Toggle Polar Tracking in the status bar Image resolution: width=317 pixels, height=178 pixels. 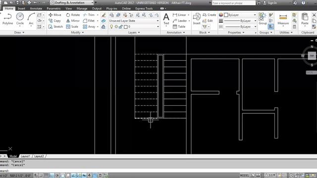57,176
